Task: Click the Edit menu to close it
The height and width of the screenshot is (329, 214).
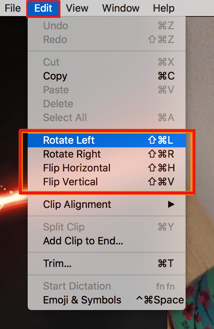Action: point(43,8)
